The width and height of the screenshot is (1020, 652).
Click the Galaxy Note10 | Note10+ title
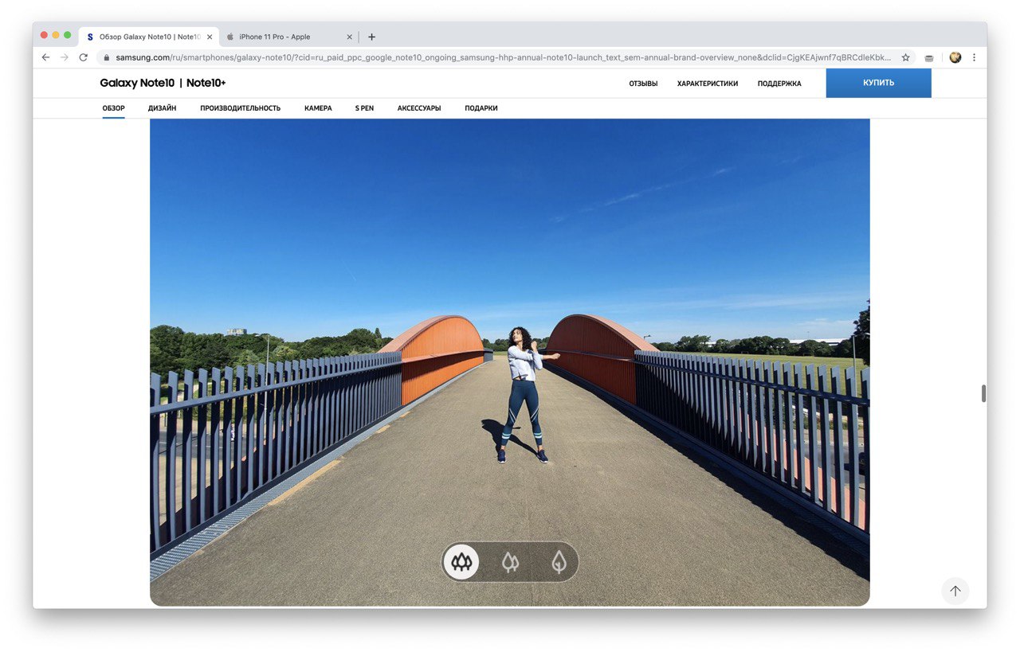coord(163,83)
